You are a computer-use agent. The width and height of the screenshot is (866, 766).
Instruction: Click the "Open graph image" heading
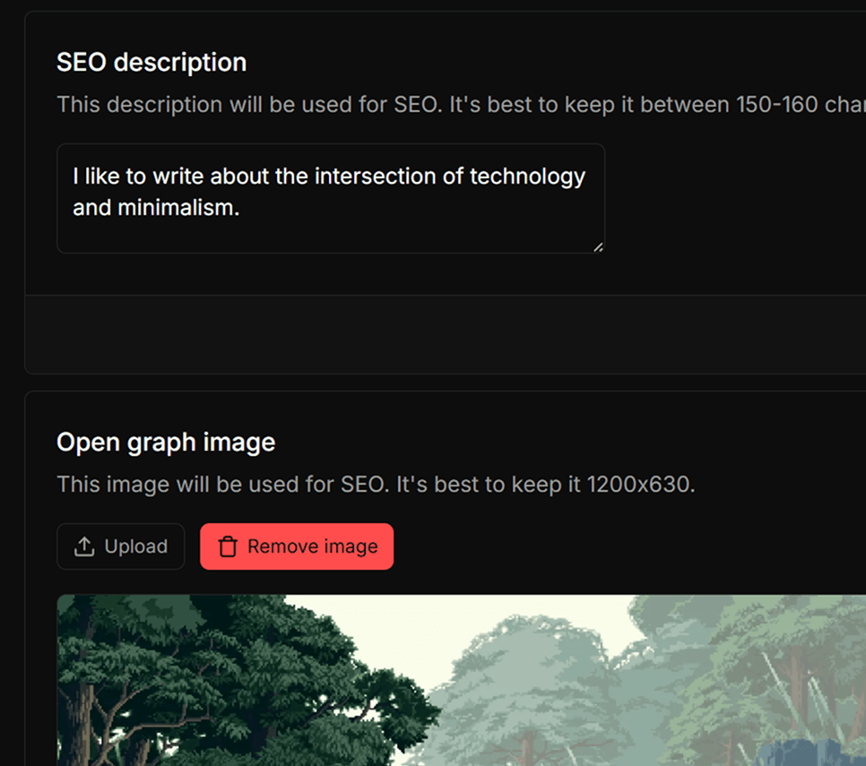point(166,443)
